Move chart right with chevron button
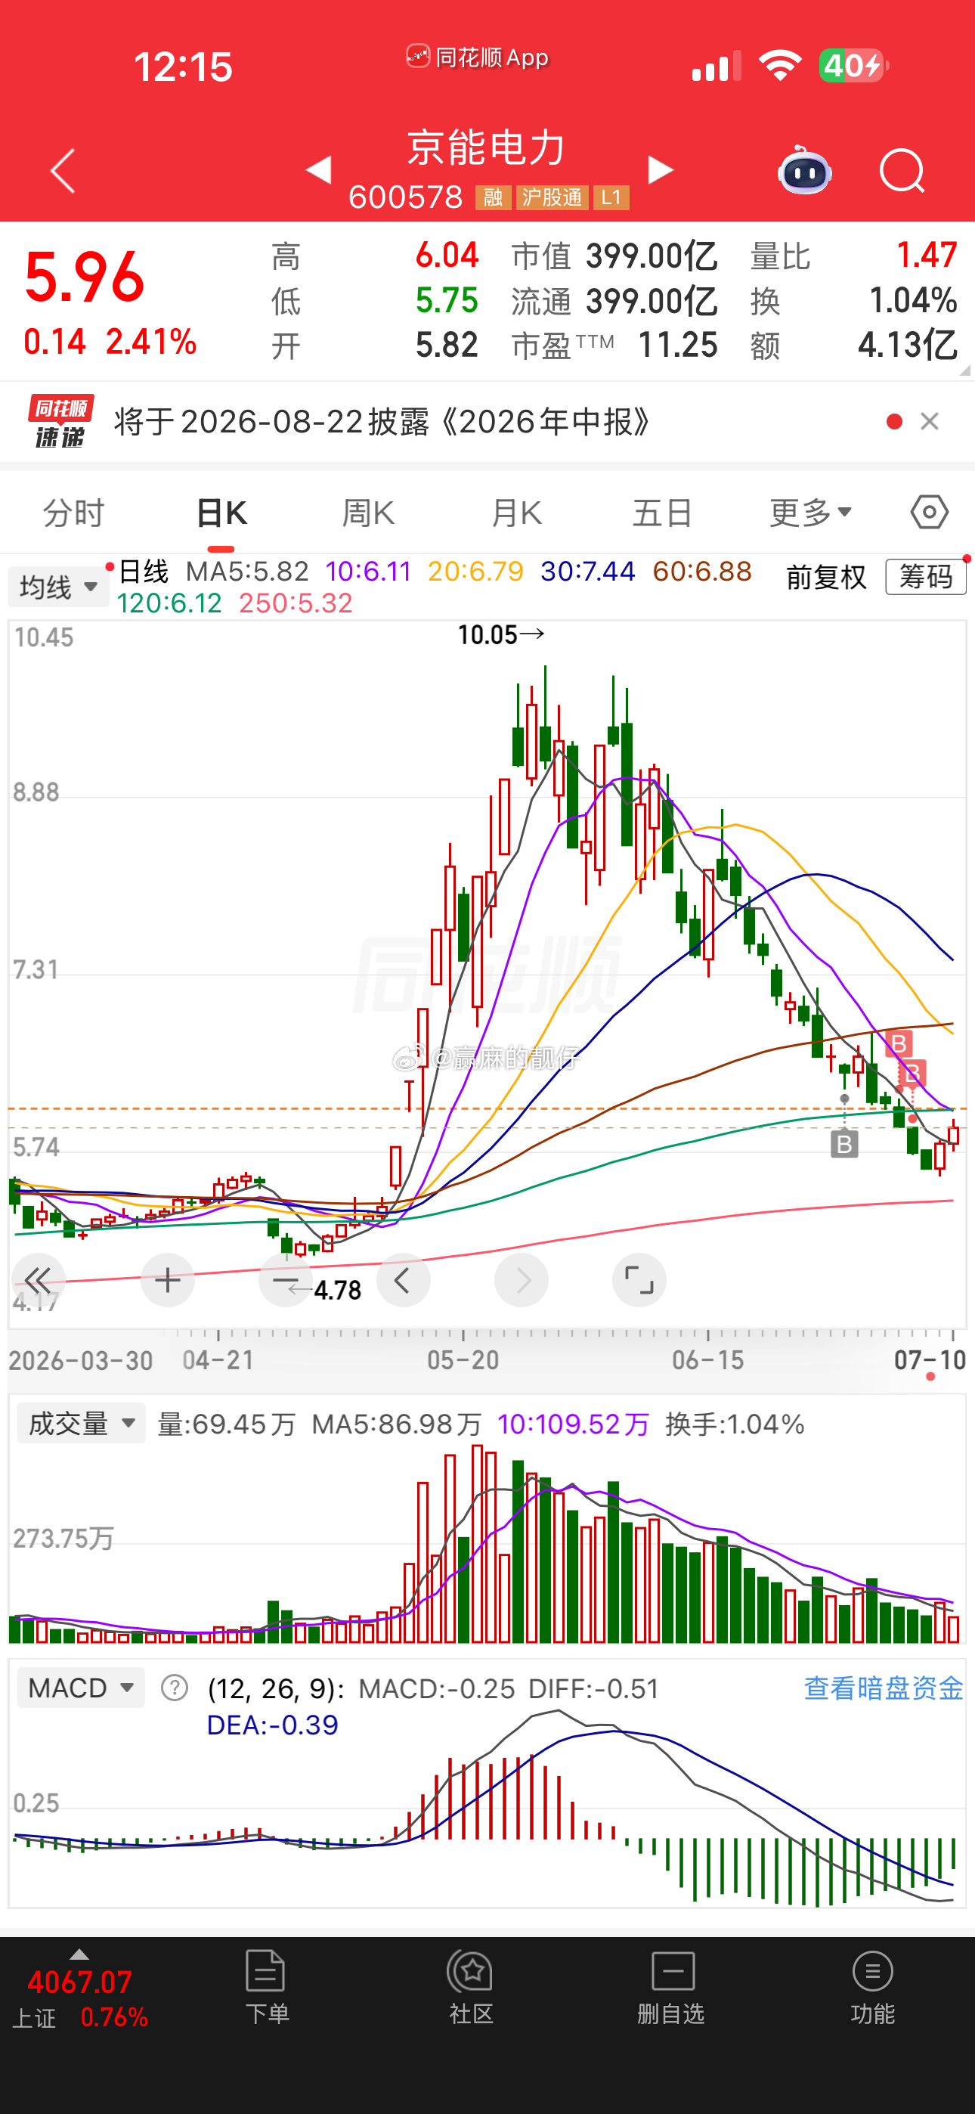The height and width of the screenshot is (2114, 975). click(522, 1280)
